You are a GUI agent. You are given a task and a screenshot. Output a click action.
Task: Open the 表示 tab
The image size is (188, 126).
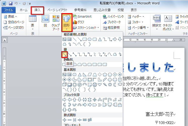click(x=134, y=10)
